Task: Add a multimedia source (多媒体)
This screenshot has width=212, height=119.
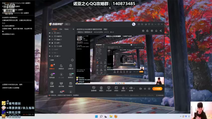Action: coord(116,89)
